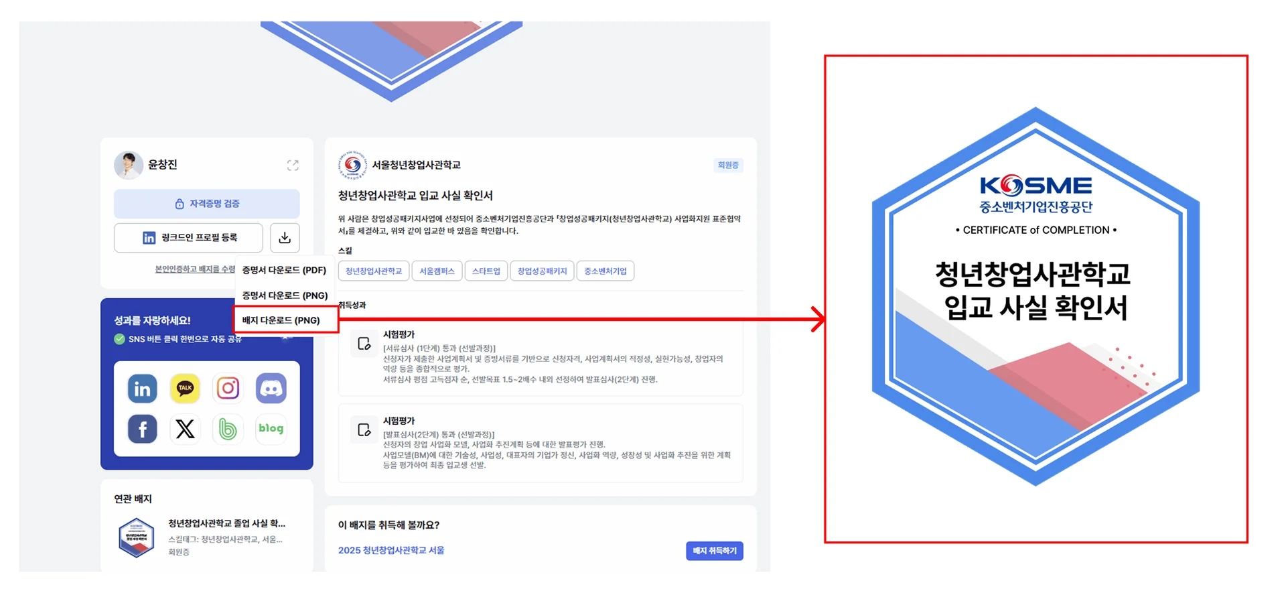Choose 증명서 다운로드 (PDF) menu item
1286x601 pixels.
point(284,270)
